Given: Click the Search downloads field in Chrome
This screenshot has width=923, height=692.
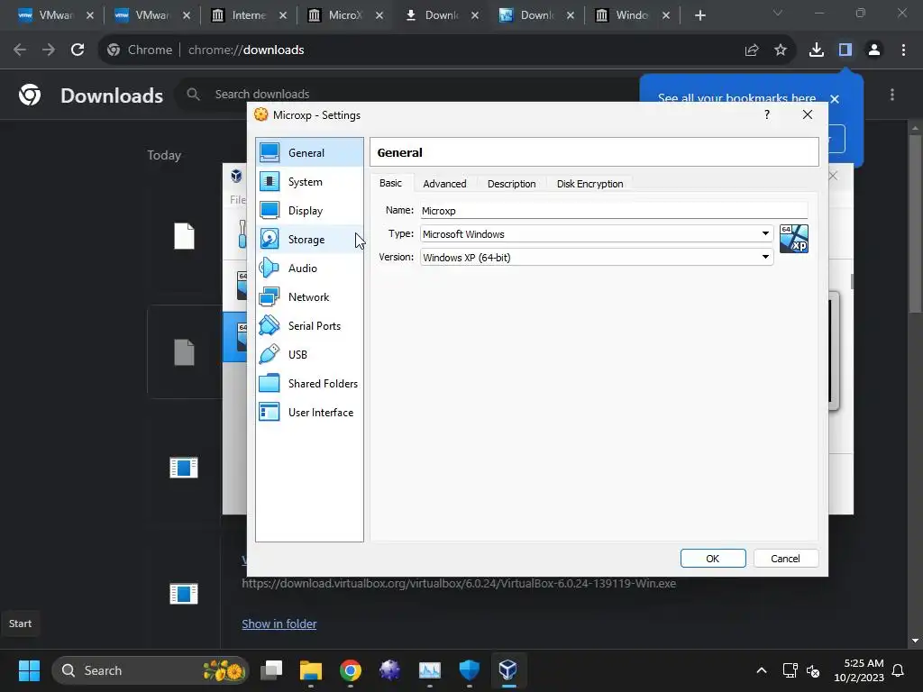Looking at the screenshot, I should tap(407, 94).
